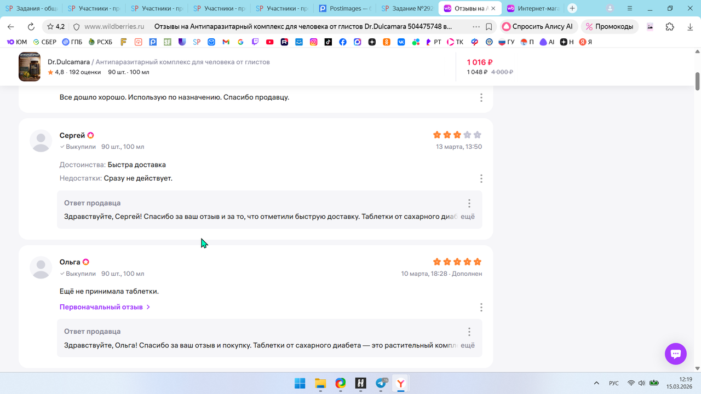Viewport: 701px width, 394px height.
Task: Click Ольга's profile avatar
Action: 41,268
